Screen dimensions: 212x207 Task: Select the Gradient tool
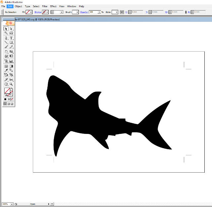click(11, 66)
